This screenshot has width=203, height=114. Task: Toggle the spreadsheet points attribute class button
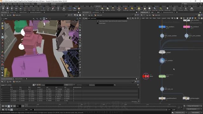34,85
